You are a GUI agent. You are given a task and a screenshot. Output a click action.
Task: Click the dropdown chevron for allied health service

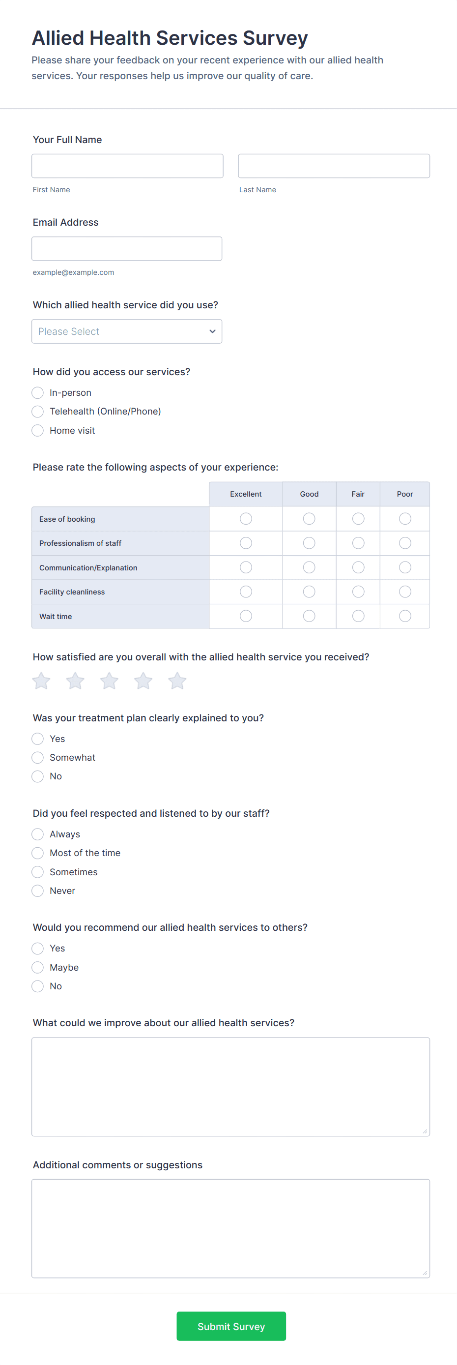click(212, 331)
